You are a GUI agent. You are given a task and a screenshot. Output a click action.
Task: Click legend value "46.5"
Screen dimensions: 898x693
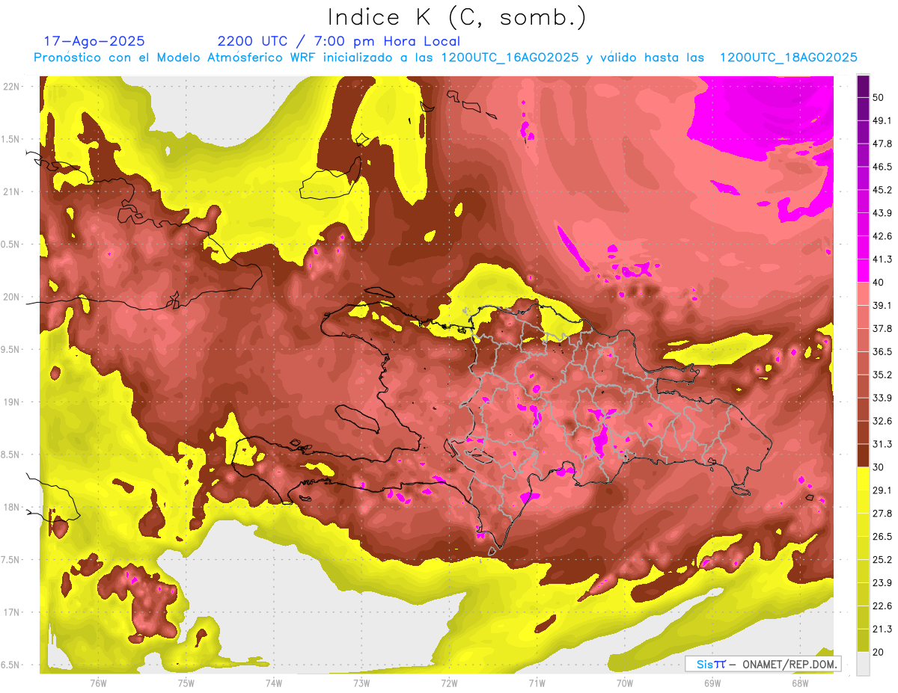(882, 167)
